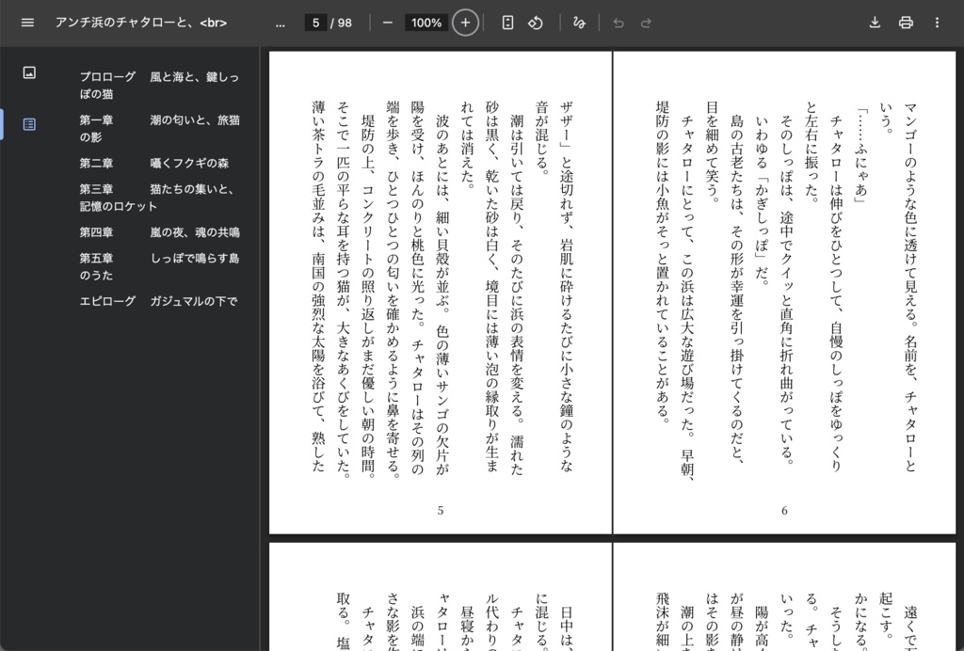The height and width of the screenshot is (651, 964).
Task: Open the three-dot overflow menu
Action: click(x=937, y=23)
